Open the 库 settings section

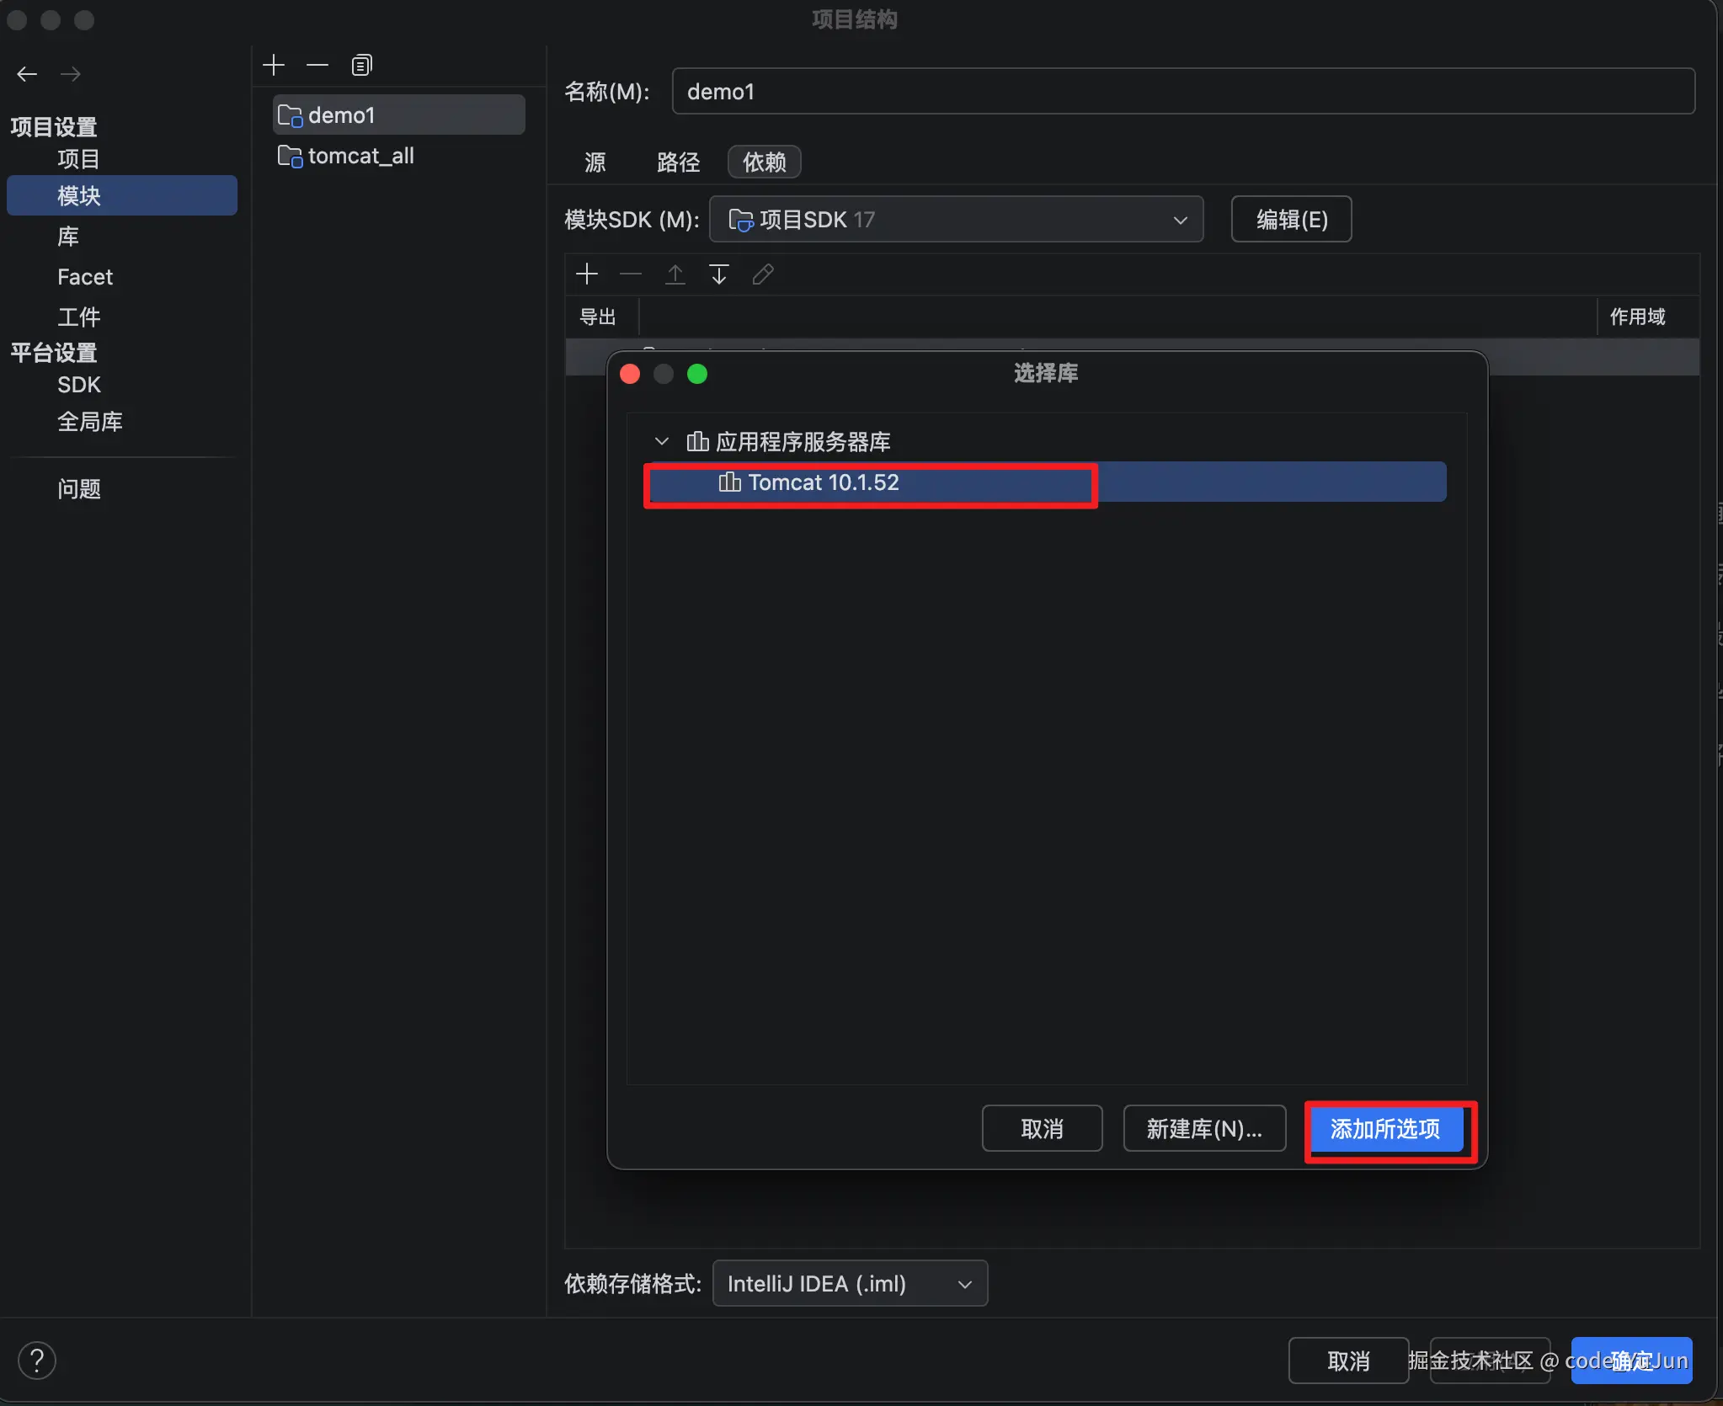click(68, 237)
